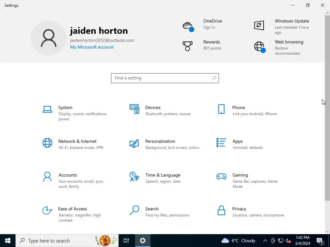
Task: Click the jaidenhorton2012@outlook.com email text
Action: (102, 40)
